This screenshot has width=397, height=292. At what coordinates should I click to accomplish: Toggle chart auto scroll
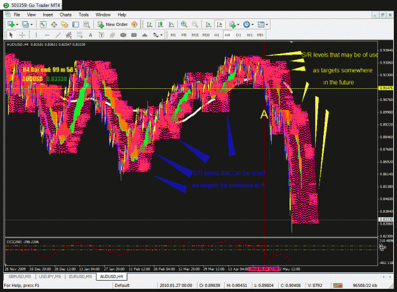pyautogui.click(x=208, y=25)
